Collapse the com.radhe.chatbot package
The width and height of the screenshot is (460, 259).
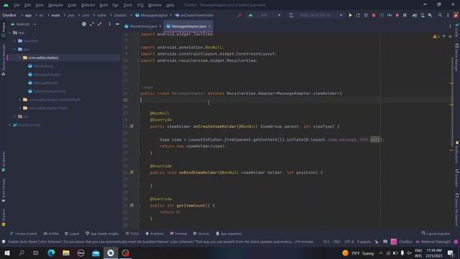tap(19, 58)
